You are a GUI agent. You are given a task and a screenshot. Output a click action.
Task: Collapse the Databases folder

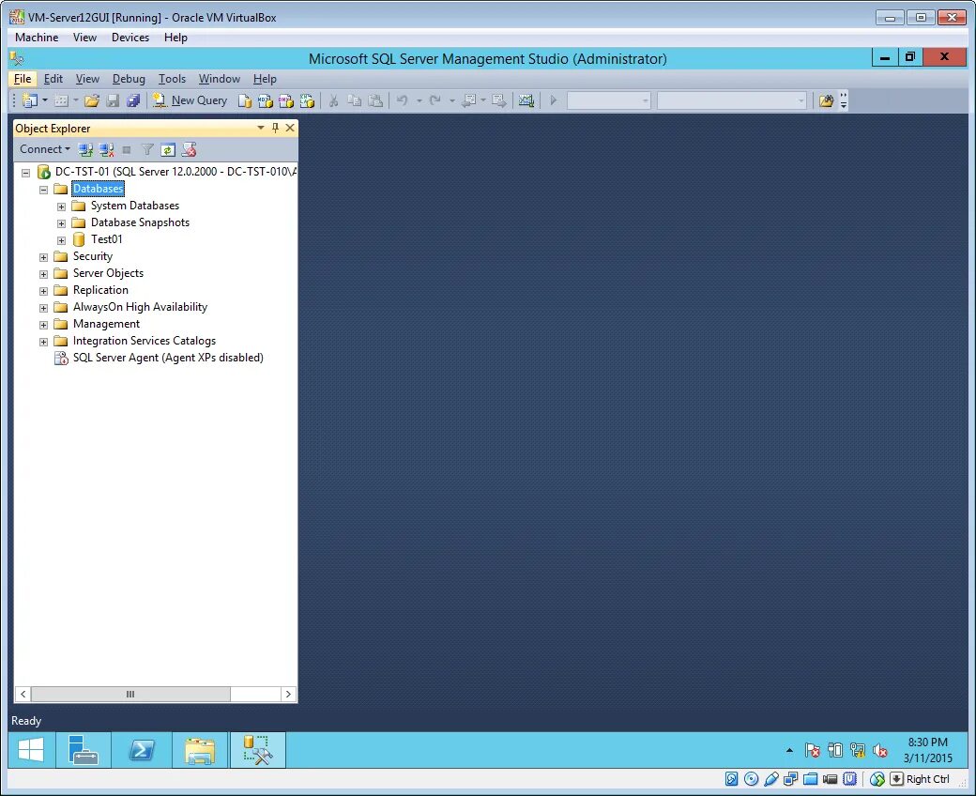[43, 190]
